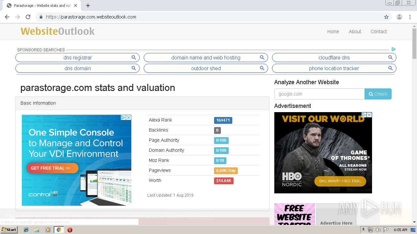Image resolution: width=417 pixels, height=234 pixels.
Task: Show hidden tray icons arrow
Action: tap(363, 230)
